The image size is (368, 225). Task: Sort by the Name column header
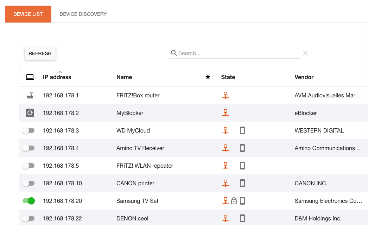point(124,77)
